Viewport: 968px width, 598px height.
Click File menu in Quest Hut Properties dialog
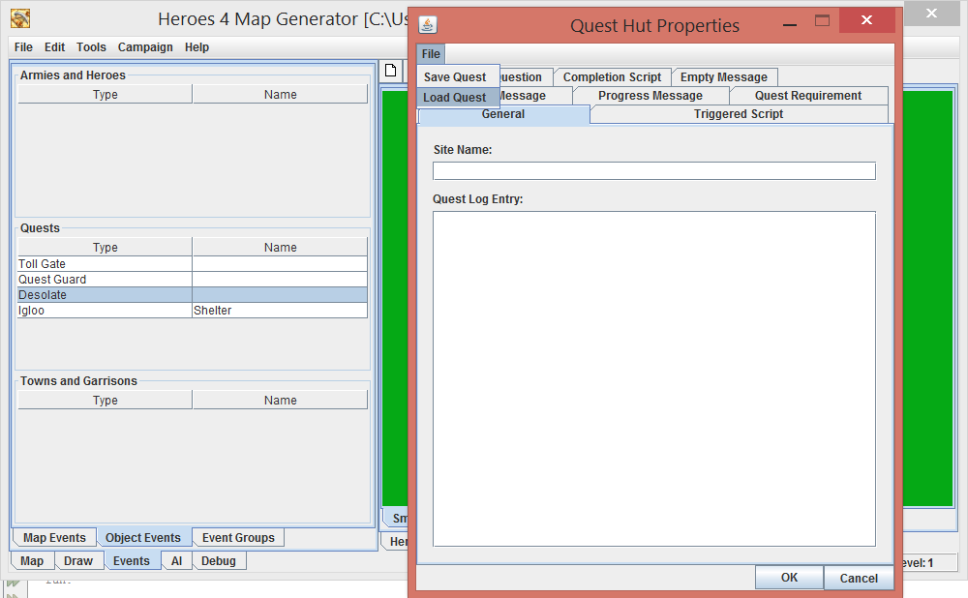coord(431,53)
